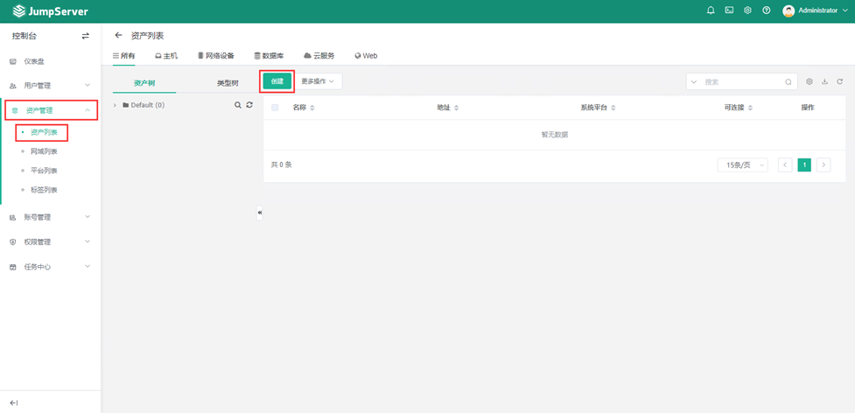
Task: Click the help question mark icon
Action: click(766, 10)
